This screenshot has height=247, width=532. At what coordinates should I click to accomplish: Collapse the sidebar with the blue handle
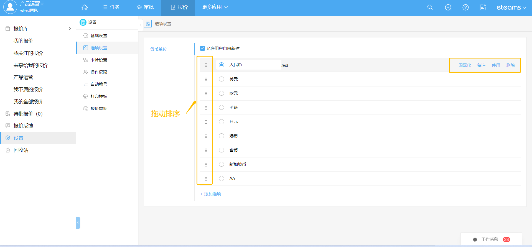[x=78, y=223]
